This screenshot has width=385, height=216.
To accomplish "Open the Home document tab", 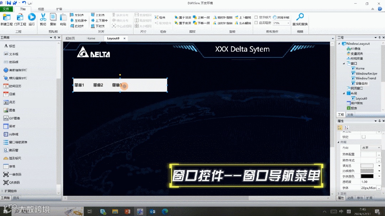I will coord(91,38).
